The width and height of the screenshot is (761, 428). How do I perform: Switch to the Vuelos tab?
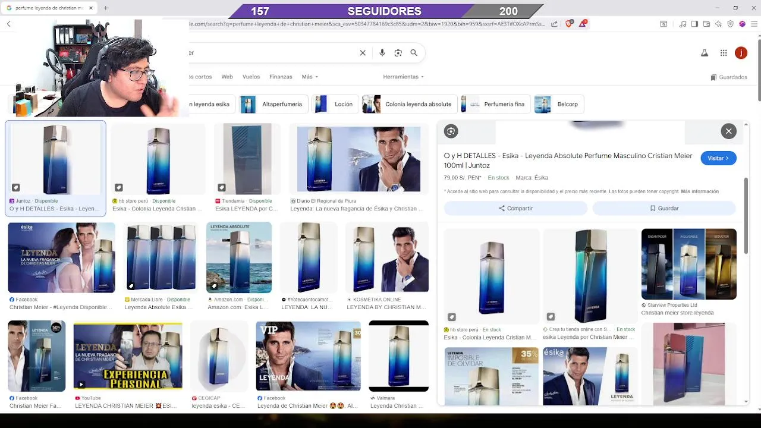point(251,77)
